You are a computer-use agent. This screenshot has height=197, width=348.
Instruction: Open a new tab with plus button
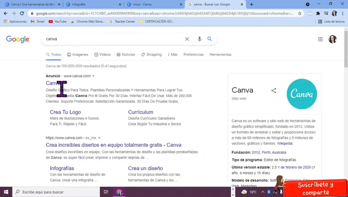point(252,4)
